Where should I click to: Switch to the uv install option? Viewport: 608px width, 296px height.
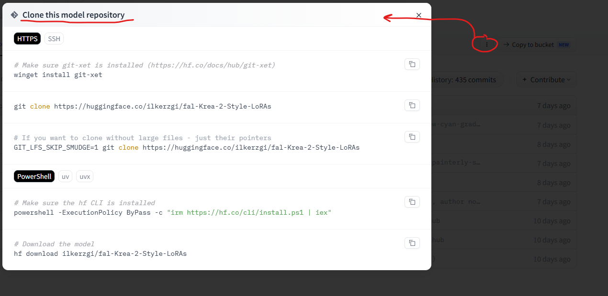click(65, 176)
